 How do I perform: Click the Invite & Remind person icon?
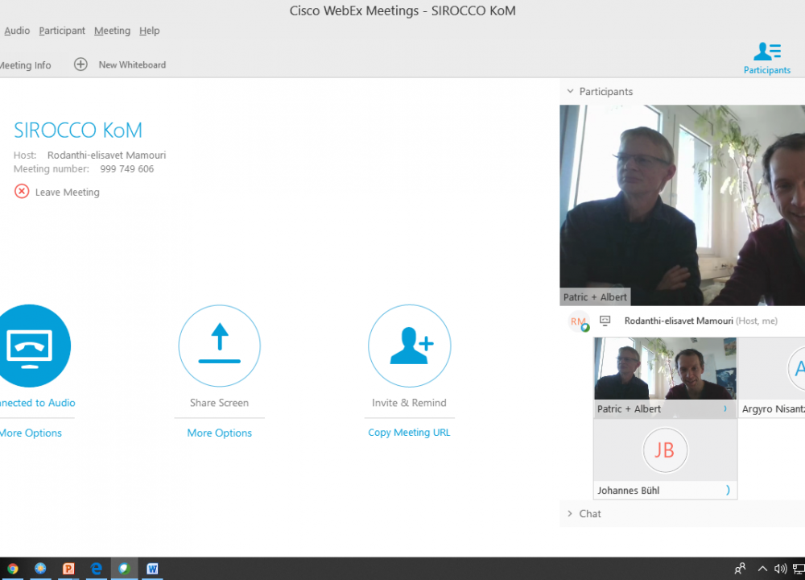tap(409, 346)
